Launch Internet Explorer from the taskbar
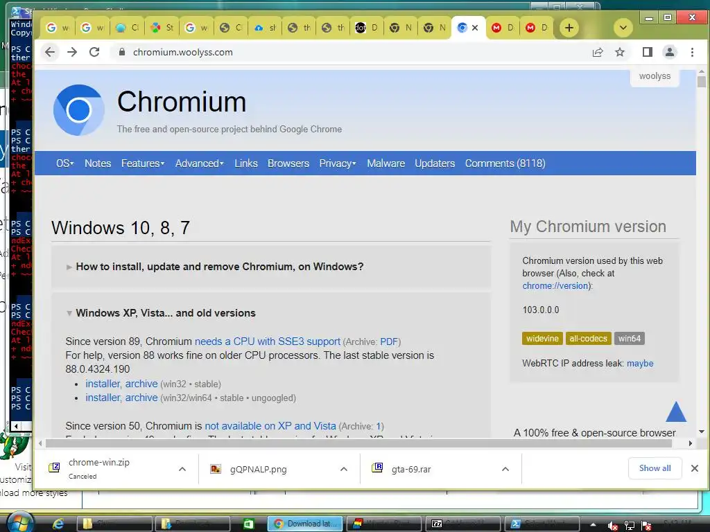The image size is (710, 532). pyautogui.click(x=58, y=524)
